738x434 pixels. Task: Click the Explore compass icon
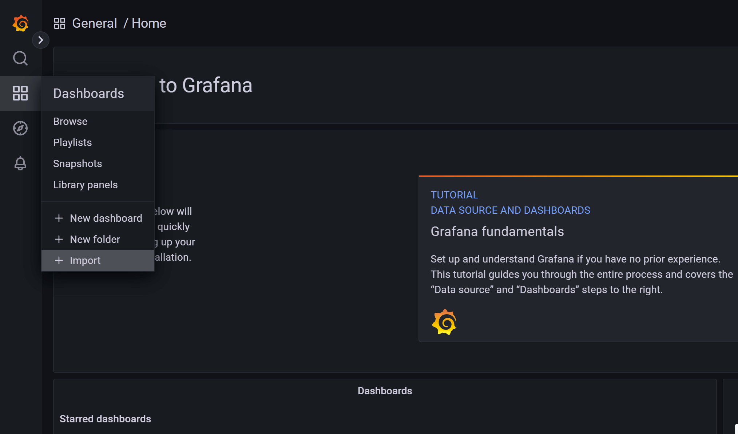[x=21, y=128]
